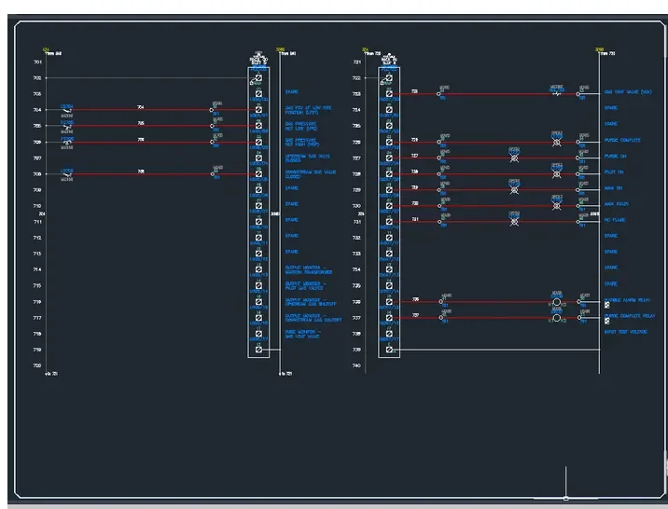Select the INPUT TEST VOLTAGE description text

point(625,332)
